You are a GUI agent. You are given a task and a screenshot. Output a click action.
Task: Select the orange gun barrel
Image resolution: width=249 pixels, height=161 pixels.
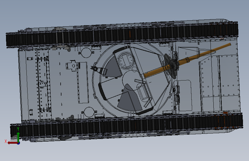187,60
